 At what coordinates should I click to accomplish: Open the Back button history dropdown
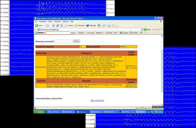coord(44,26)
